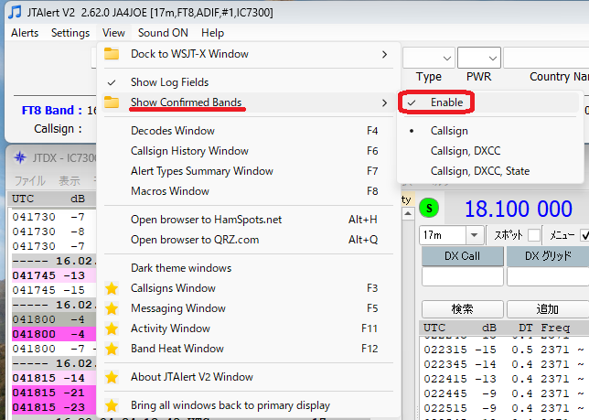Click frequency display 18.100 000

tap(519, 209)
